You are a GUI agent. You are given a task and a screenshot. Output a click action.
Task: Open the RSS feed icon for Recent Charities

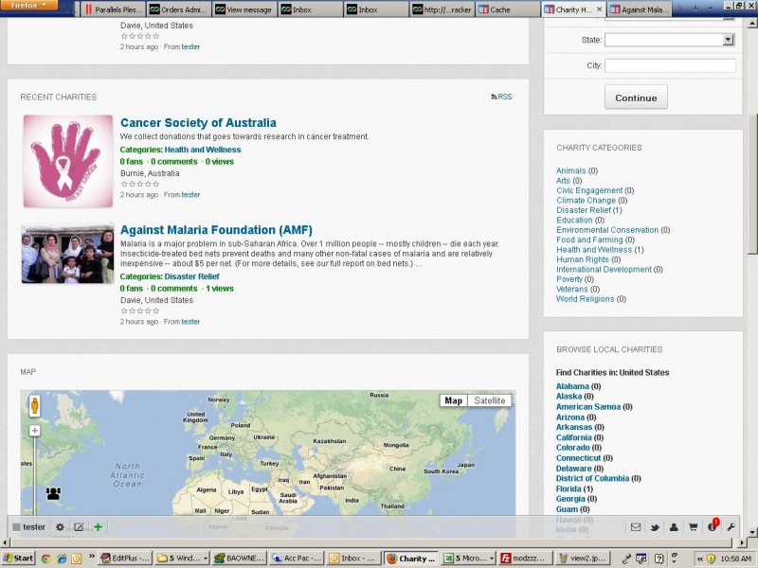[494, 97]
